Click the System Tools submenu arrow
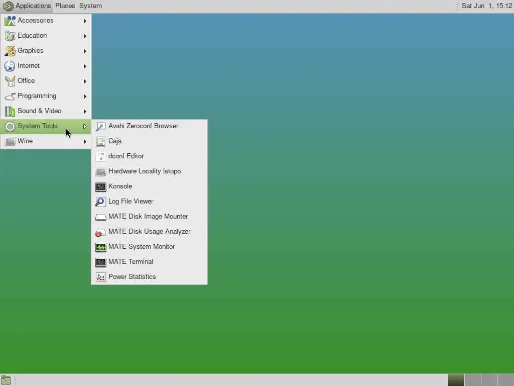The height and width of the screenshot is (386, 514). pos(85,127)
